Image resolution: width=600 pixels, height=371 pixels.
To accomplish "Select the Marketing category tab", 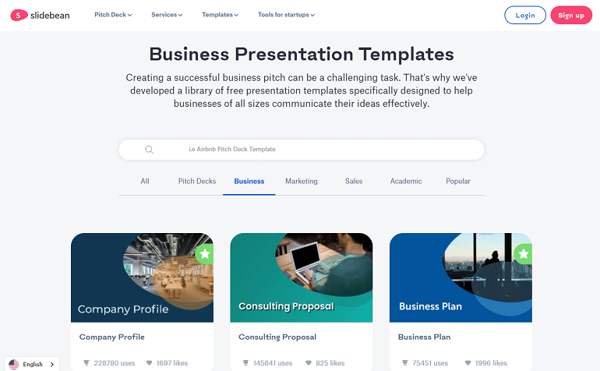I will pyautogui.click(x=301, y=181).
